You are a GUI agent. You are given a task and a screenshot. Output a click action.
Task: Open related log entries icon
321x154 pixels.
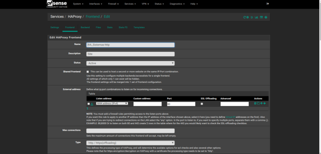(x=261, y=17)
